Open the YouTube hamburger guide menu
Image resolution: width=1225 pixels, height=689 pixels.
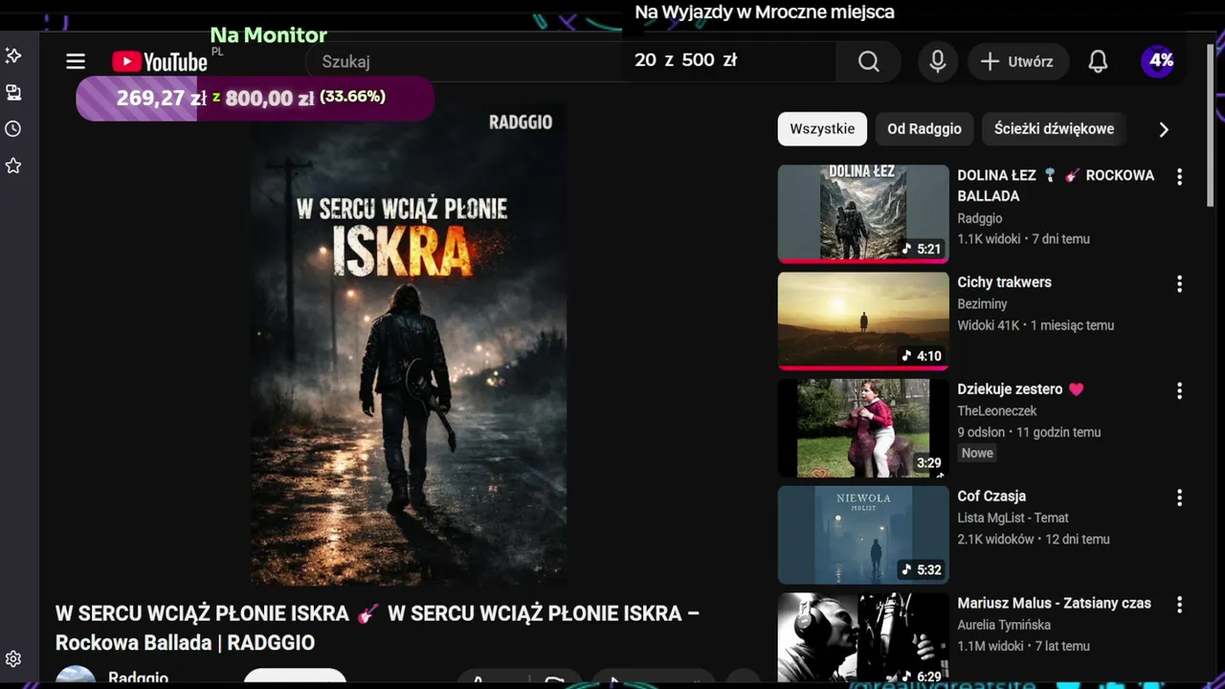point(76,62)
